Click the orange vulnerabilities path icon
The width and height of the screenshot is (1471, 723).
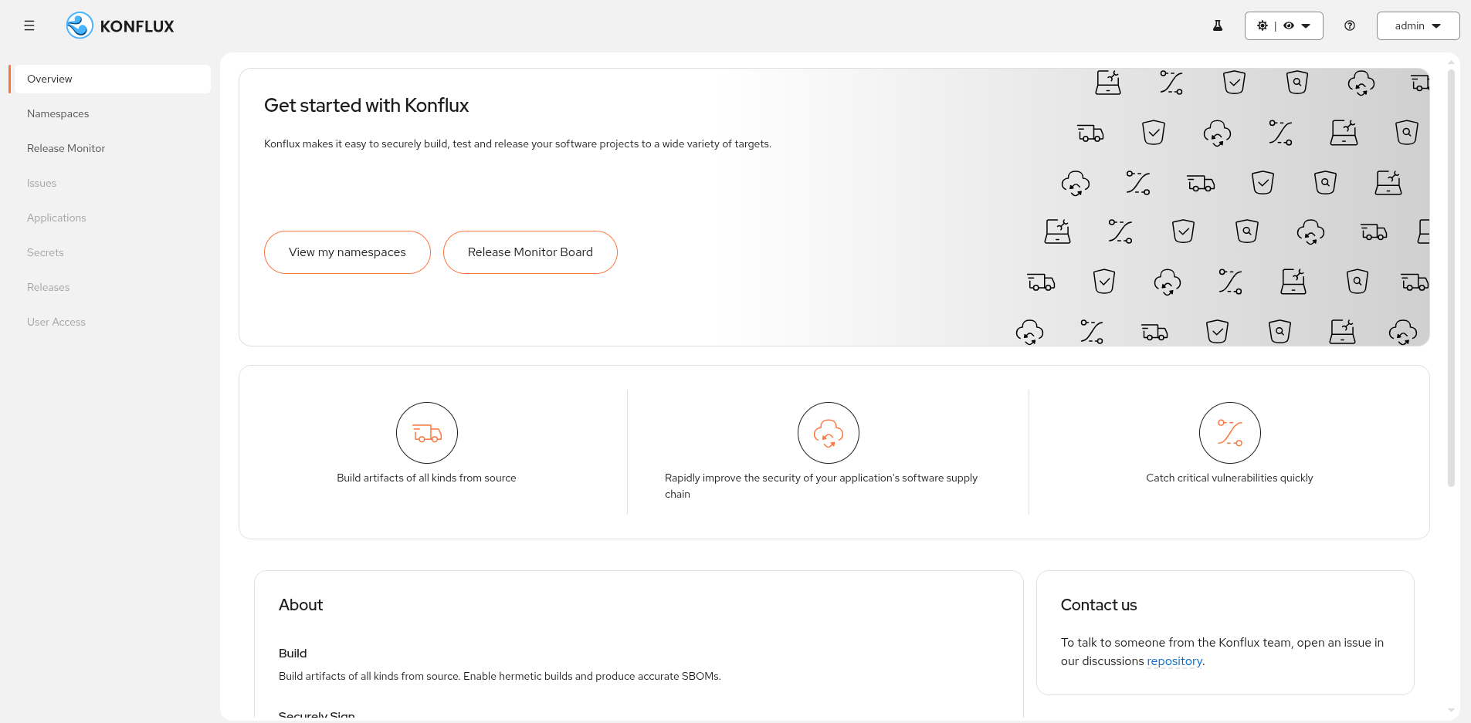pyautogui.click(x=1230, y=433)
